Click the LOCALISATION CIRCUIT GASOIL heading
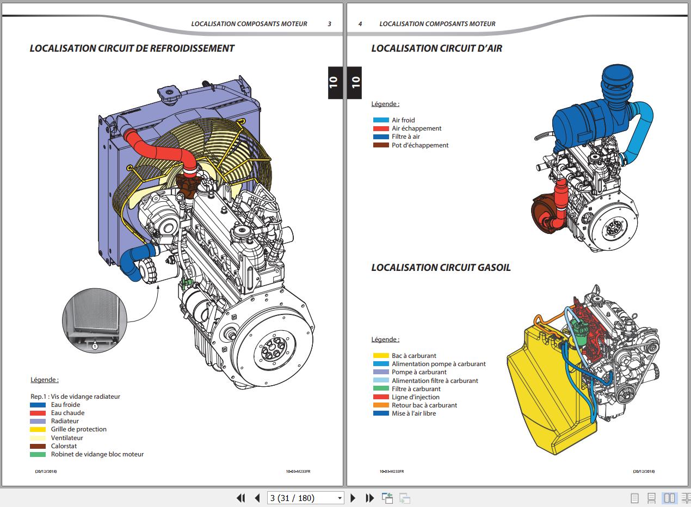The width and height of the screenshot is (691, 507). point(441,268)
